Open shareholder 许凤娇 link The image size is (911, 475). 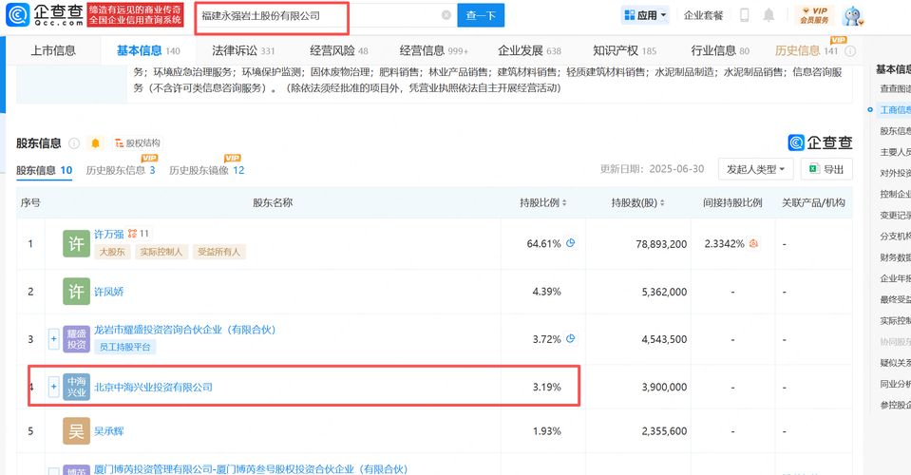click(108, 292)
